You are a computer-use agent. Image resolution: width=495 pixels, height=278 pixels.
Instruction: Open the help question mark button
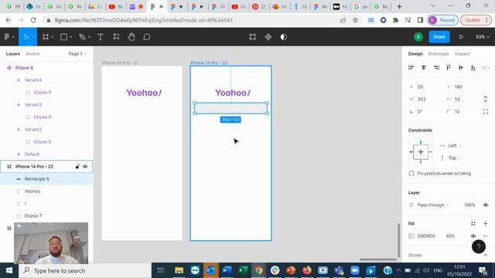pyautogui.click(x=479, y=246)
